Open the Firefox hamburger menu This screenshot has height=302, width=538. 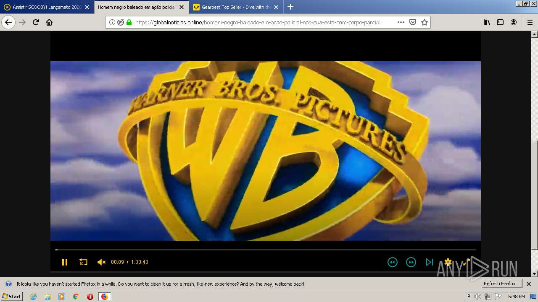click(530, 22)
